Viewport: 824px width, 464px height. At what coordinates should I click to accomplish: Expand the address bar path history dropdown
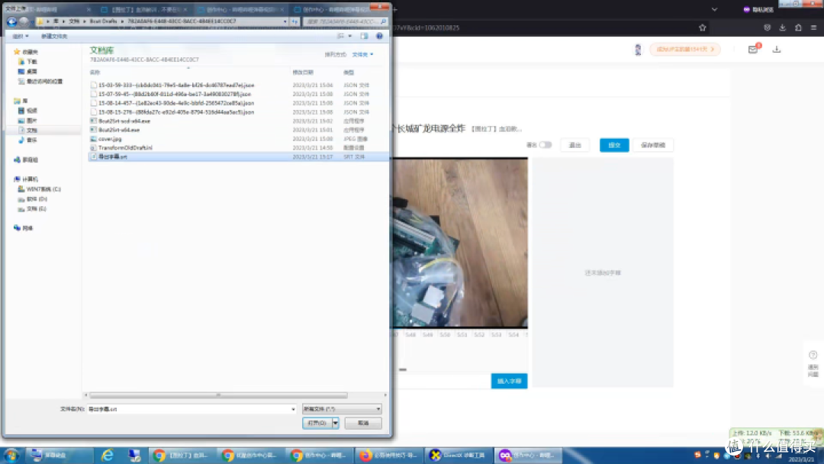(x=285, y=21)
